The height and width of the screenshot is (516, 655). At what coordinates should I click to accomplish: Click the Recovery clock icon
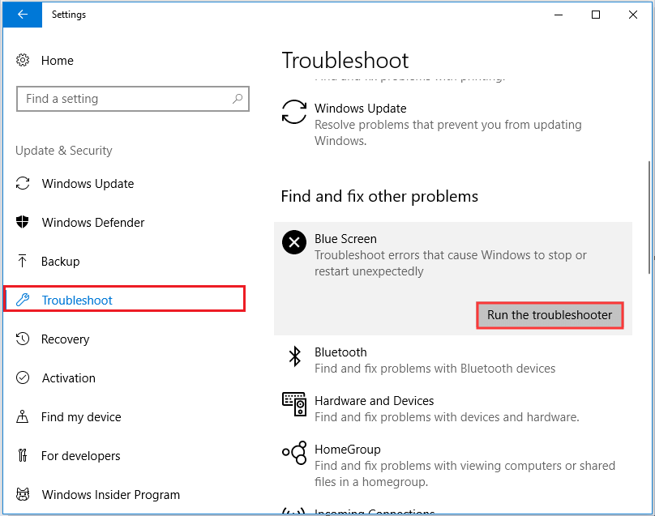(23, 339)
